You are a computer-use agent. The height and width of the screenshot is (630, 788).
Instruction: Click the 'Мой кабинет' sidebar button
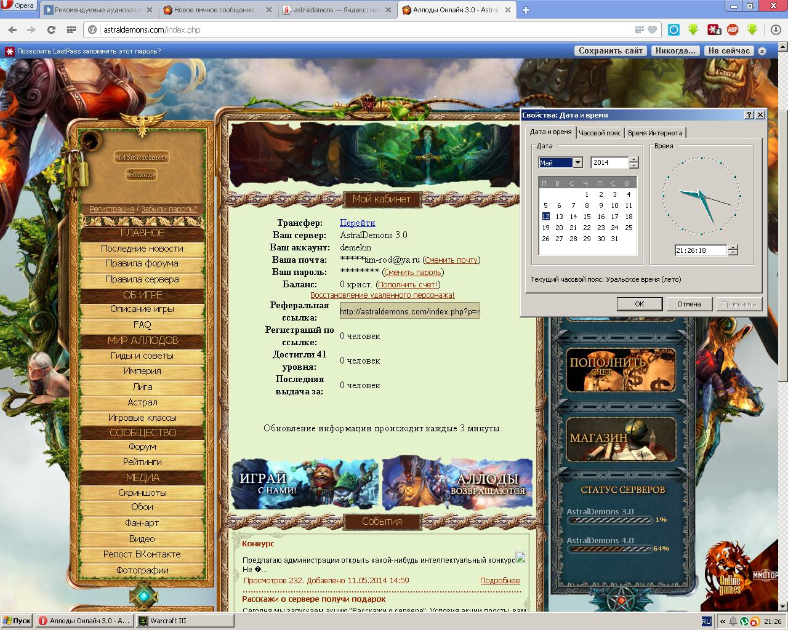[x=142, y=157]
